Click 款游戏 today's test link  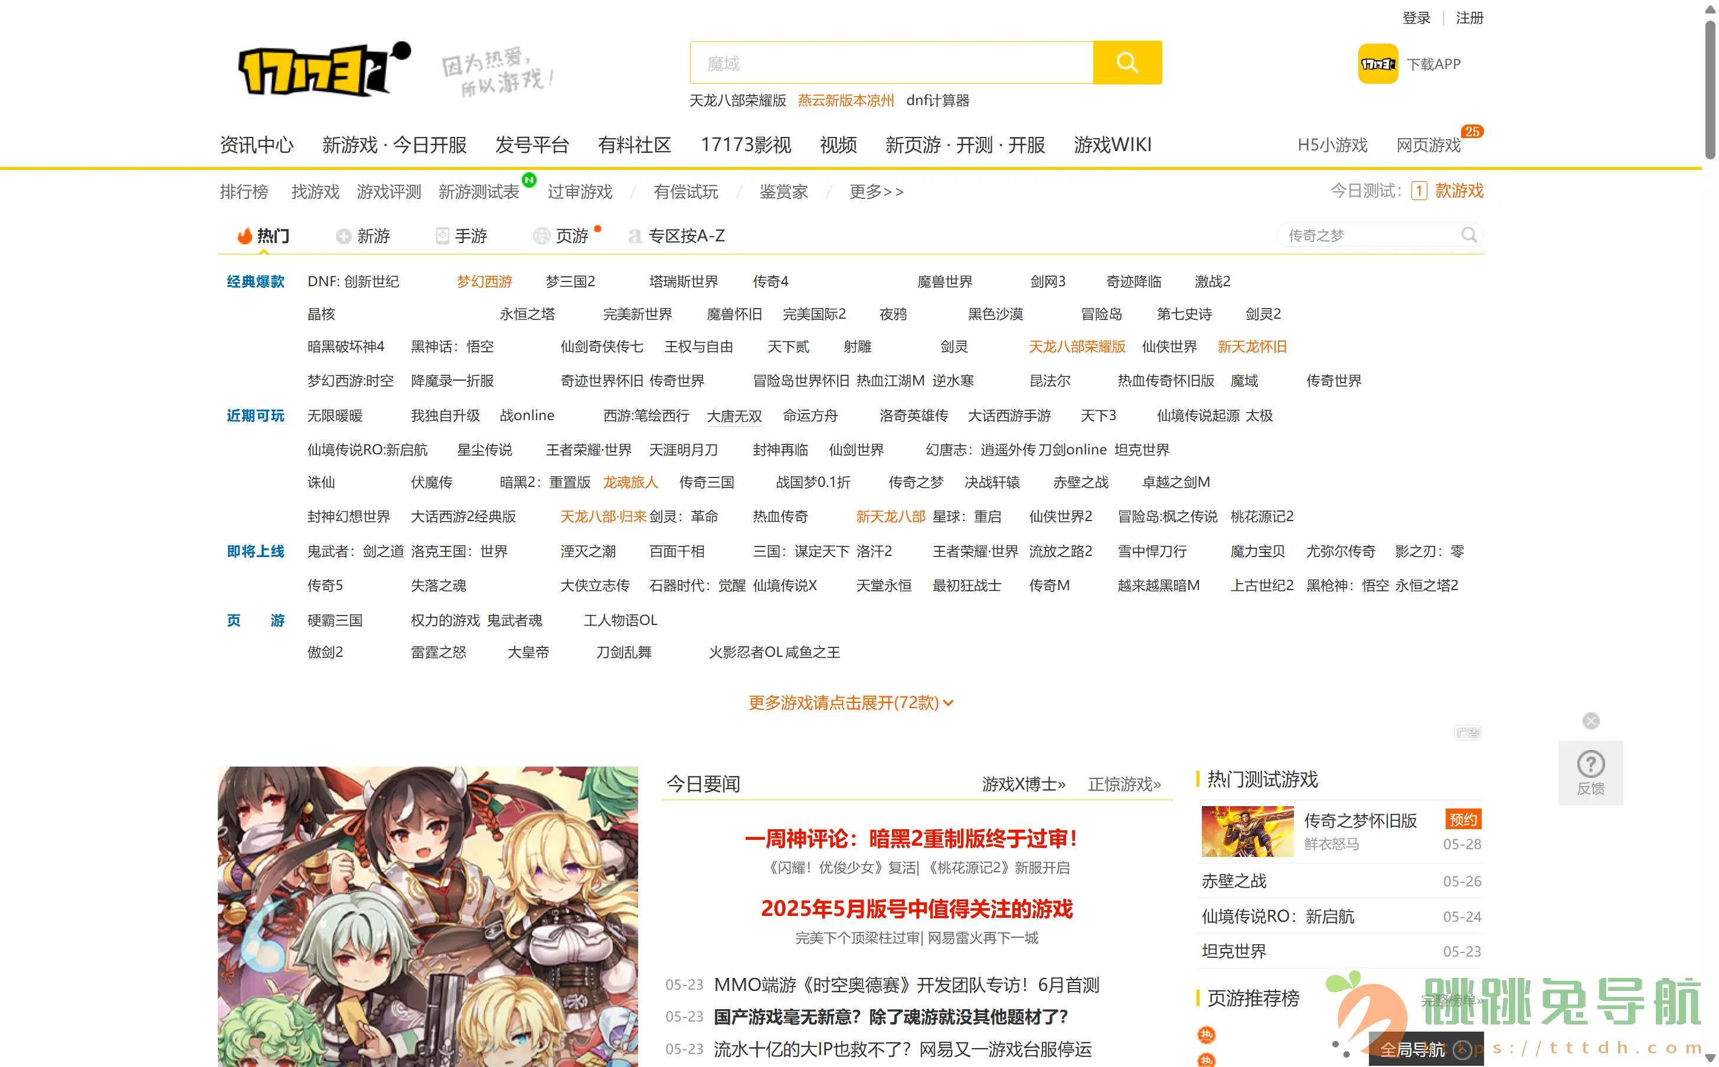[1459, 191]
